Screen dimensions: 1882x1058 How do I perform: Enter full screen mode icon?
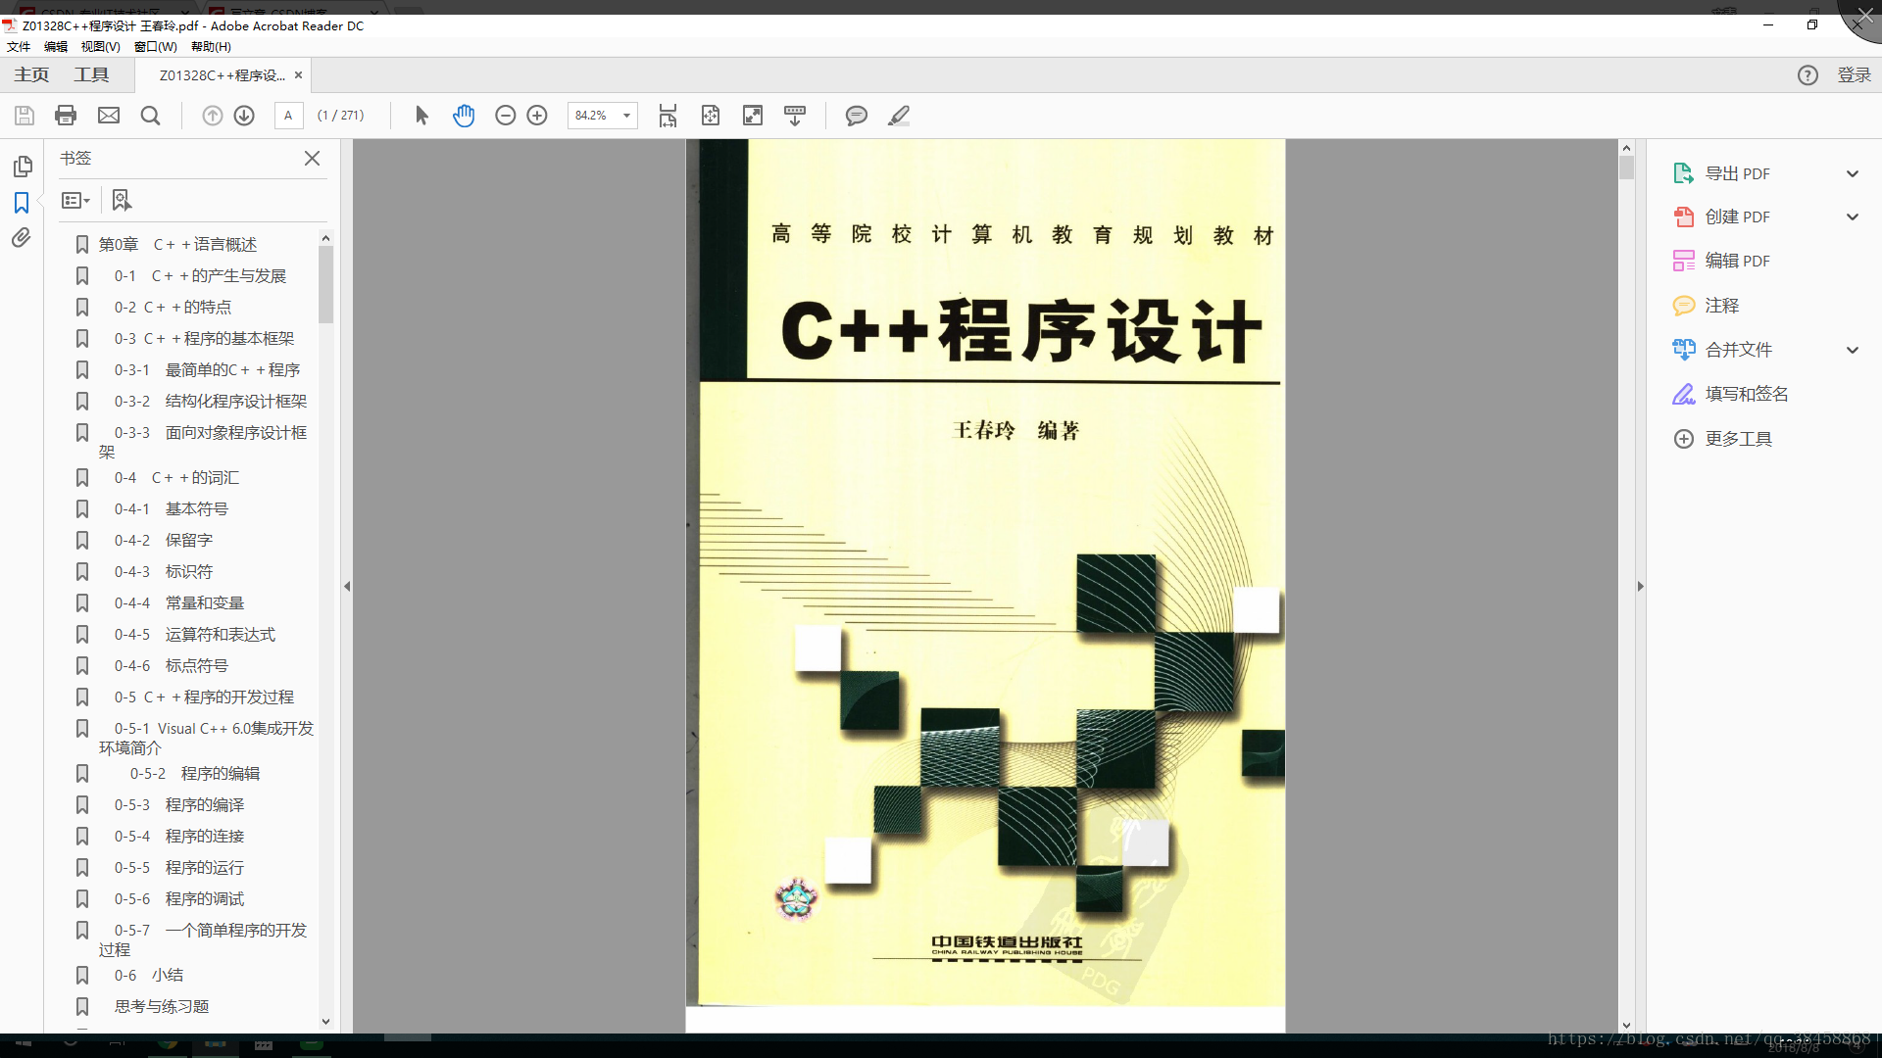[x=753, y=116]
